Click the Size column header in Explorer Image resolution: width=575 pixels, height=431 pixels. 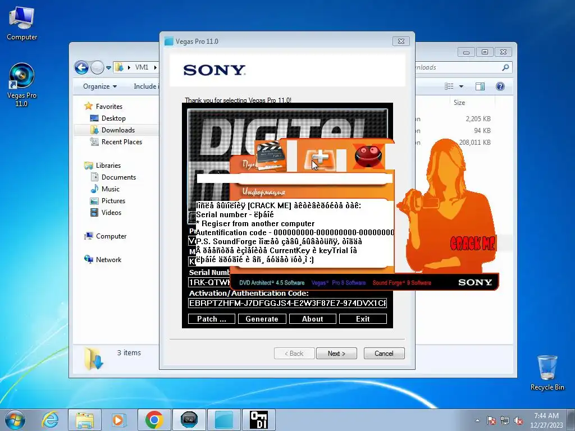click(x=459, y=103)
